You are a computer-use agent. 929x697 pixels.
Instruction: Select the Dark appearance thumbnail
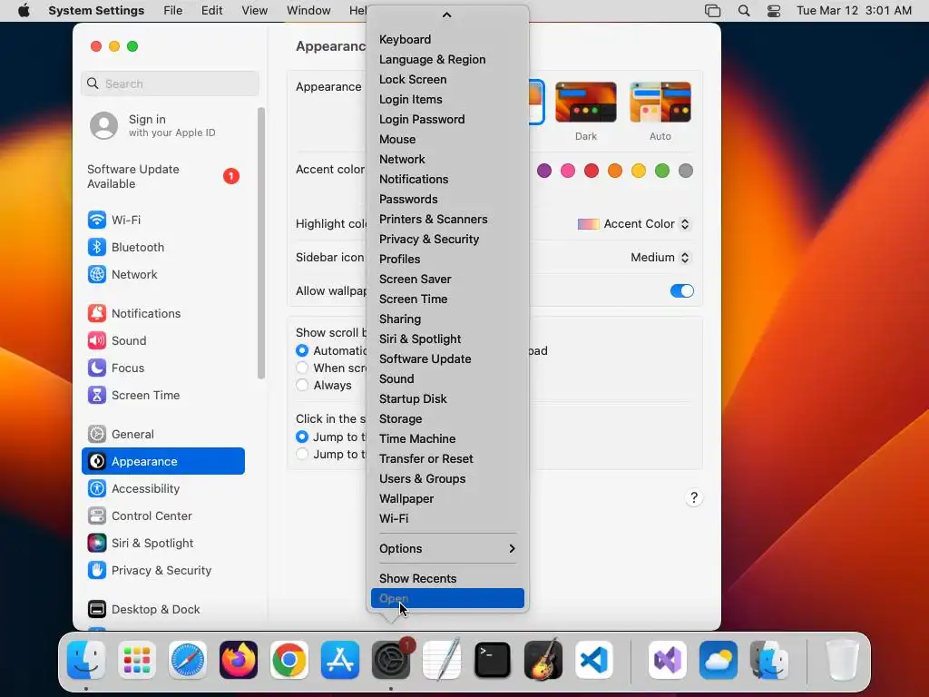[x=586, y=103]
